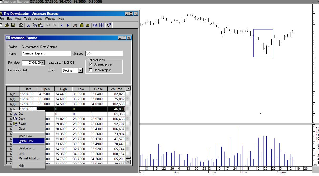Open the Window menu
The height and width of the screenshot is (176, 319).
coord(50,19)
